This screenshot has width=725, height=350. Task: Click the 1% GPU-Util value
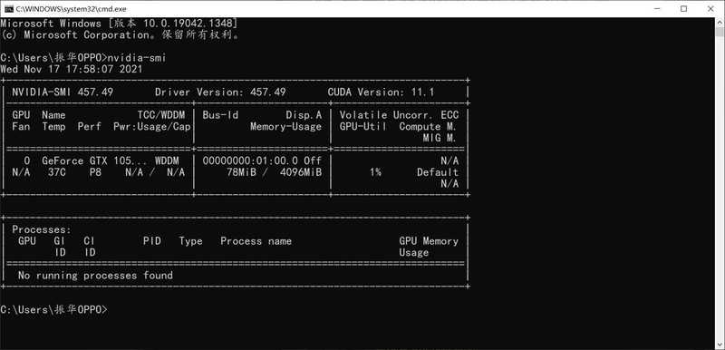(375, 172)
